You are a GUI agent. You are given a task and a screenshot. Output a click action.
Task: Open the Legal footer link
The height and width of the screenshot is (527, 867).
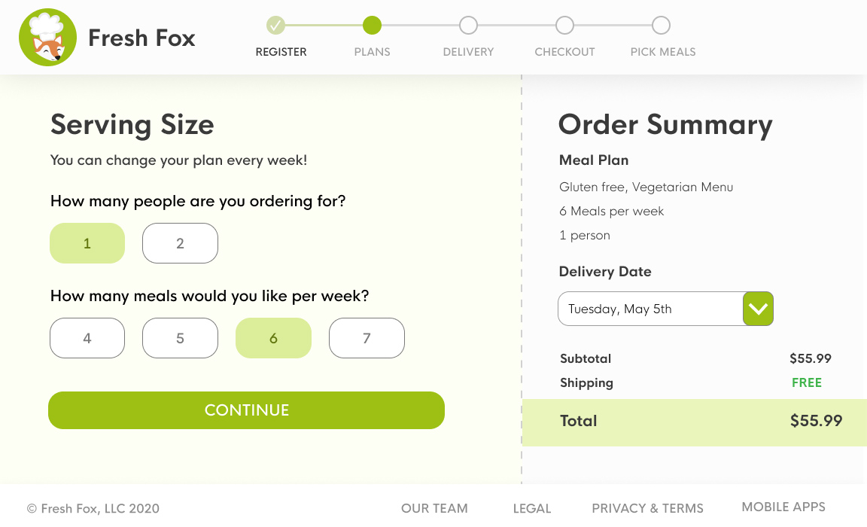pos(532,508)
